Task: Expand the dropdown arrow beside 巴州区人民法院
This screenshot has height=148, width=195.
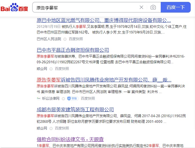Action: pos(65,39)
